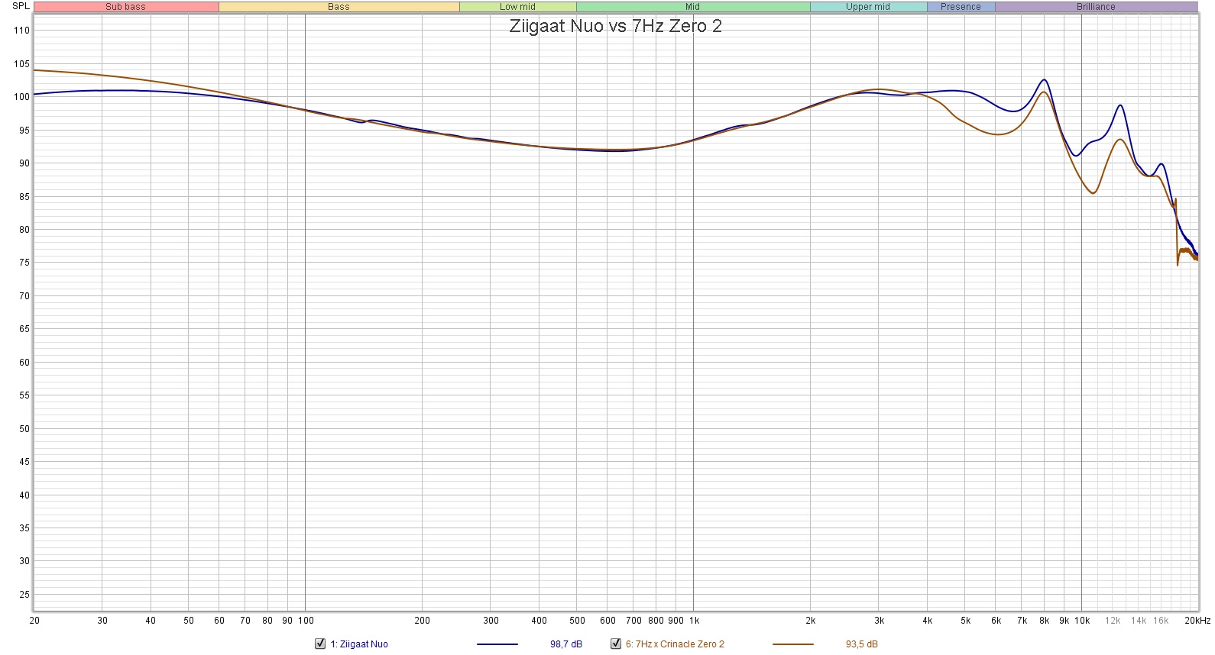Click the brown Zero 2 line sample
The image size is (1215, 655).
coord(792,644)
